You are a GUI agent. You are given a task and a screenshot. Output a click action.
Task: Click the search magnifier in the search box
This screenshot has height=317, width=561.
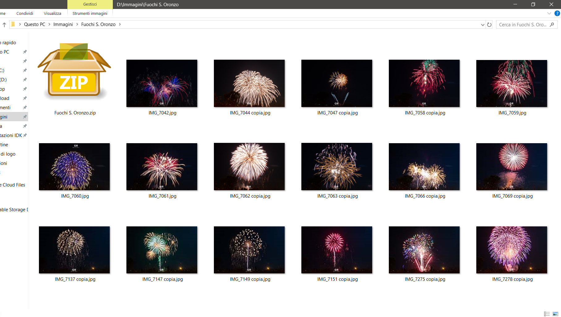point(552,24)
